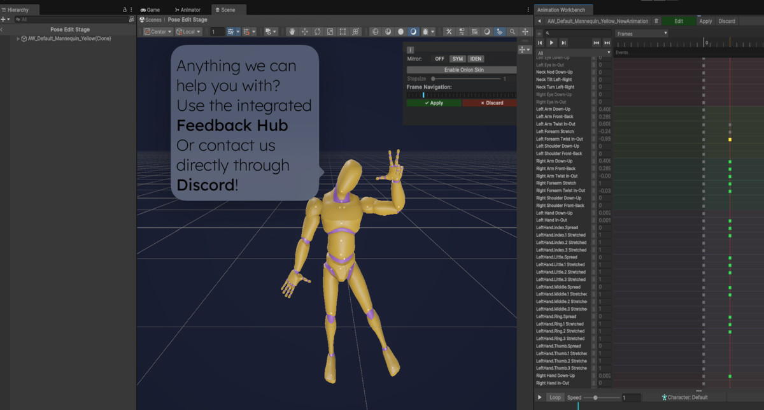
Task: Select the Rect transform tool
Action: tap(343, 31)
